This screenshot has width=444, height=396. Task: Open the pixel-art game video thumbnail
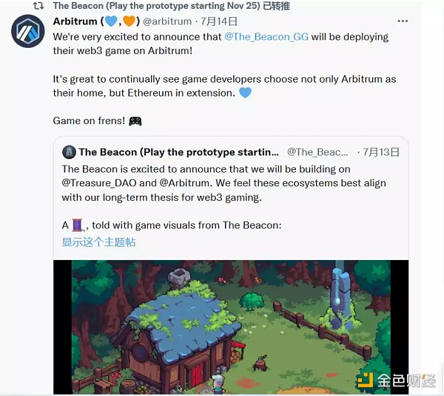(231, 327)
